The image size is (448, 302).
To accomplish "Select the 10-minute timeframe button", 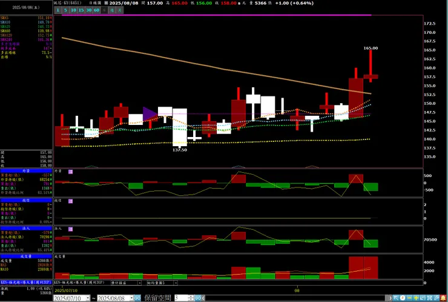I will 73,10.
